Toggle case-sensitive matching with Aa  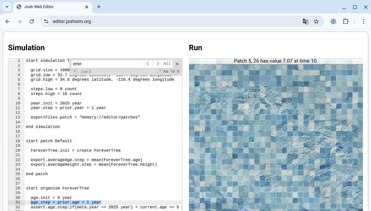pos(166,72)
